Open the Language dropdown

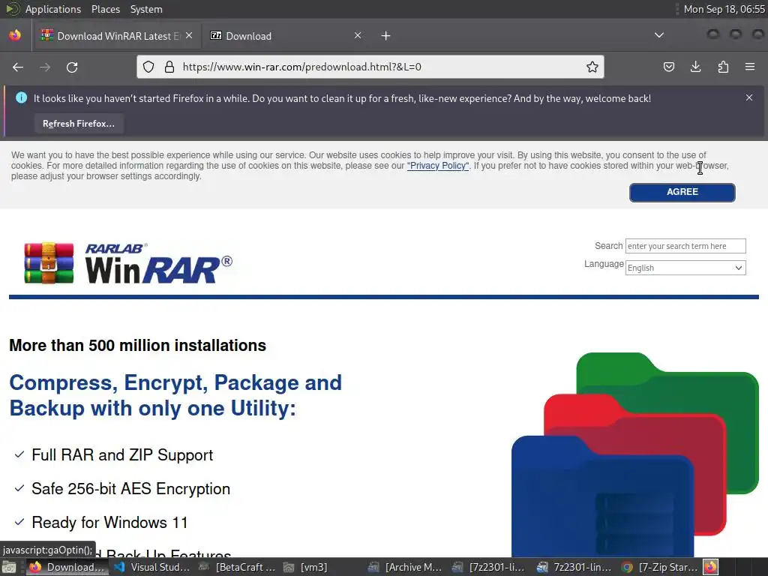(x=685, y=268)
